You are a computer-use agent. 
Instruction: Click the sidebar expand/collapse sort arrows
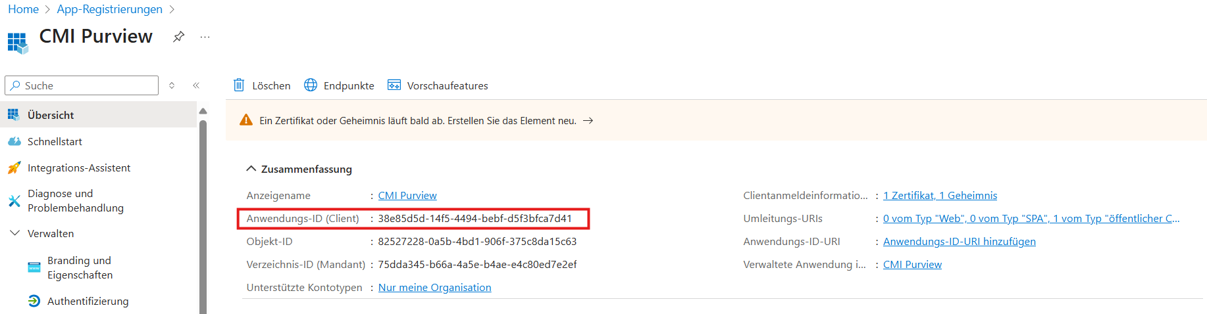[172, 85]
